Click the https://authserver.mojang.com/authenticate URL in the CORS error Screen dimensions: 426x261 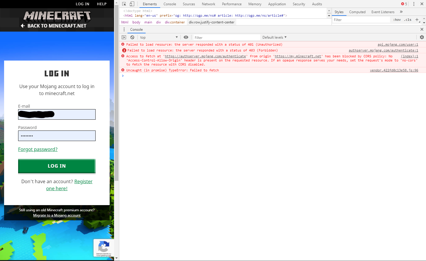point(206,56)
